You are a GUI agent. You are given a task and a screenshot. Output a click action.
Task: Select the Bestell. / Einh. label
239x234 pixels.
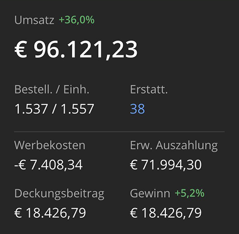pos(52,89)
